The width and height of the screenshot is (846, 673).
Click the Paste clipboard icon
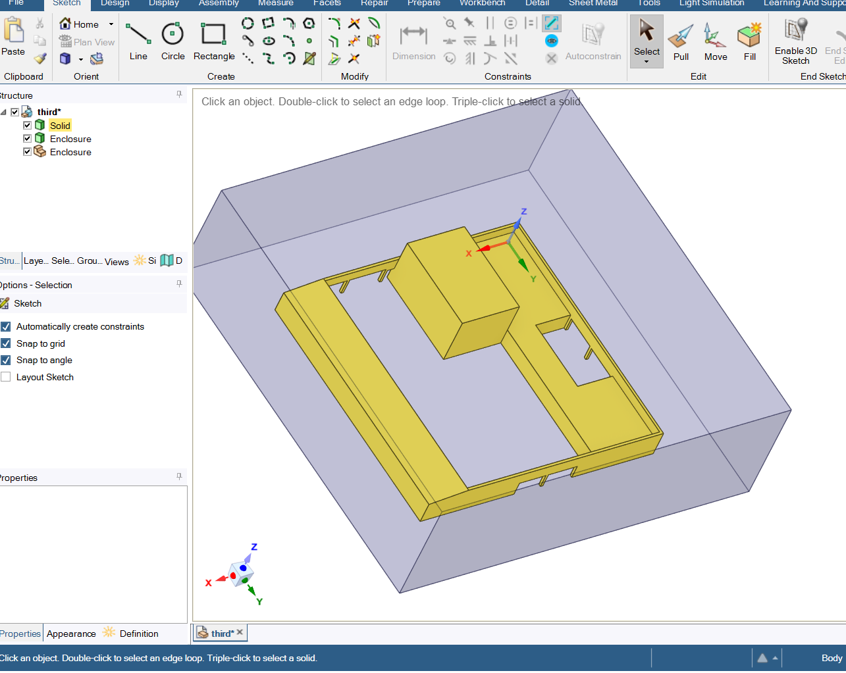13,37
